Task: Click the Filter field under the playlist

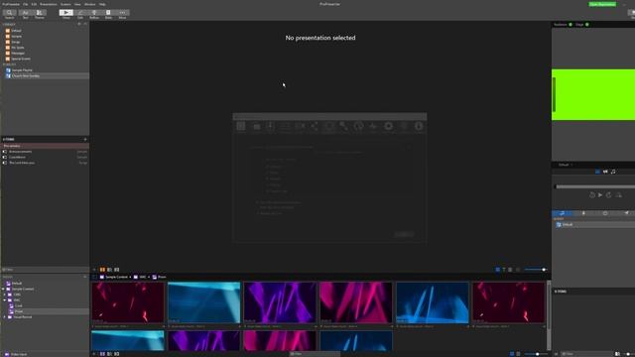Action: coord(45,270)
